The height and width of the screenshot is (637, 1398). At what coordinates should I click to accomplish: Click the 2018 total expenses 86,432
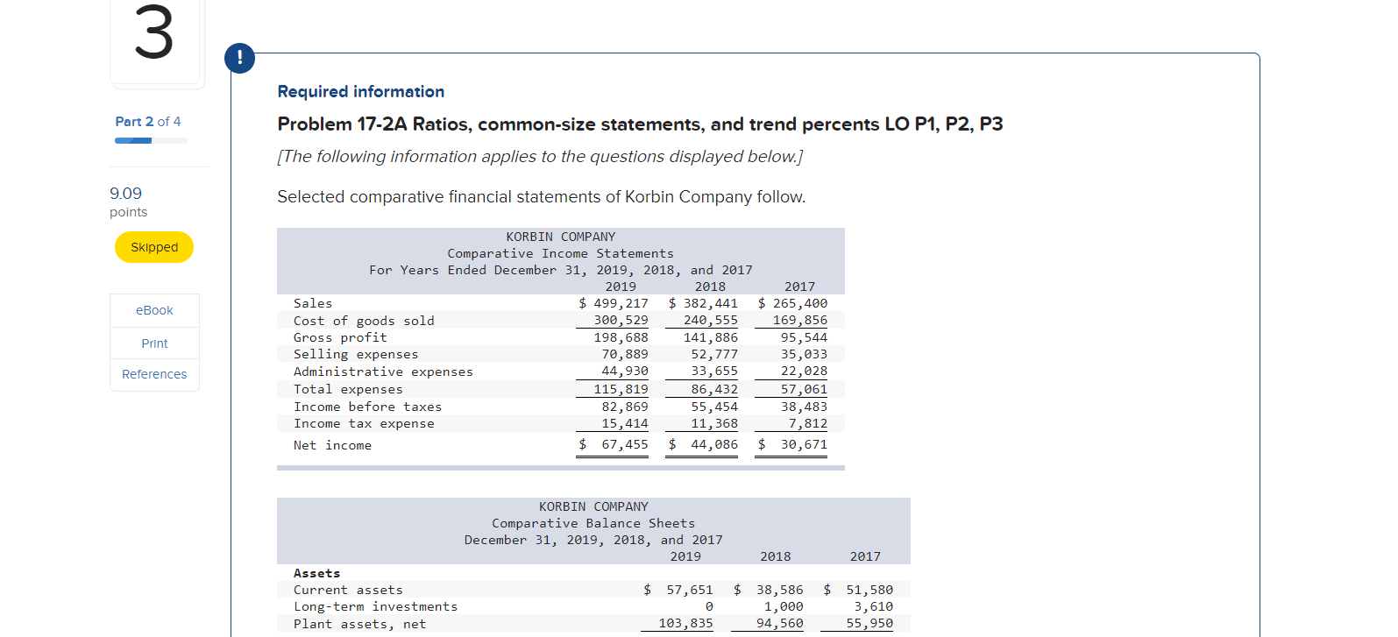[x=714, y=389]
